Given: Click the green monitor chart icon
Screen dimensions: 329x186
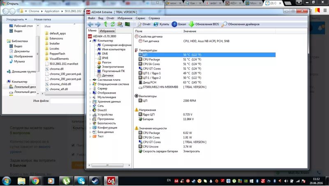Looking at the screenshot, I should point(127,24).
